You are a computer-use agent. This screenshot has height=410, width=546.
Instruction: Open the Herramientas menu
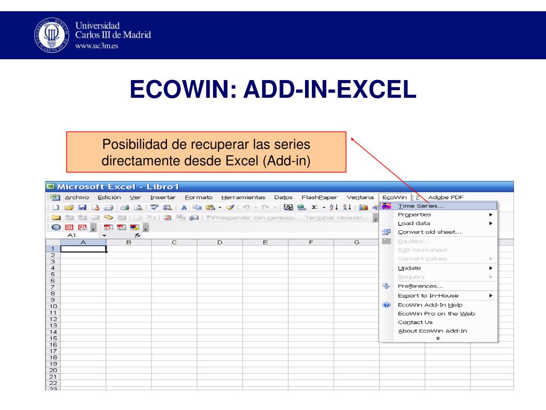click(x=243, y=198)
